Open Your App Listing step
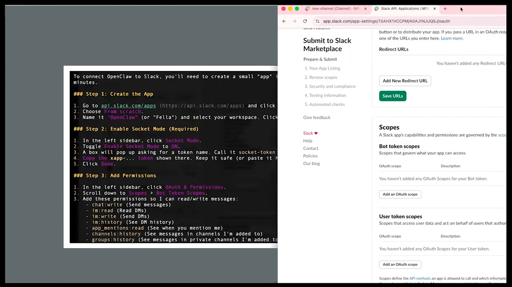Image resolution: width=512 pixels, height=287 pixels. (x=322, y=68)
